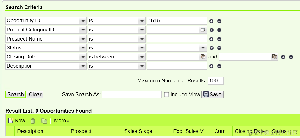The image size is (300, 138).
Task: Open calendar for Closing Date end
Action: pos(275,57)
